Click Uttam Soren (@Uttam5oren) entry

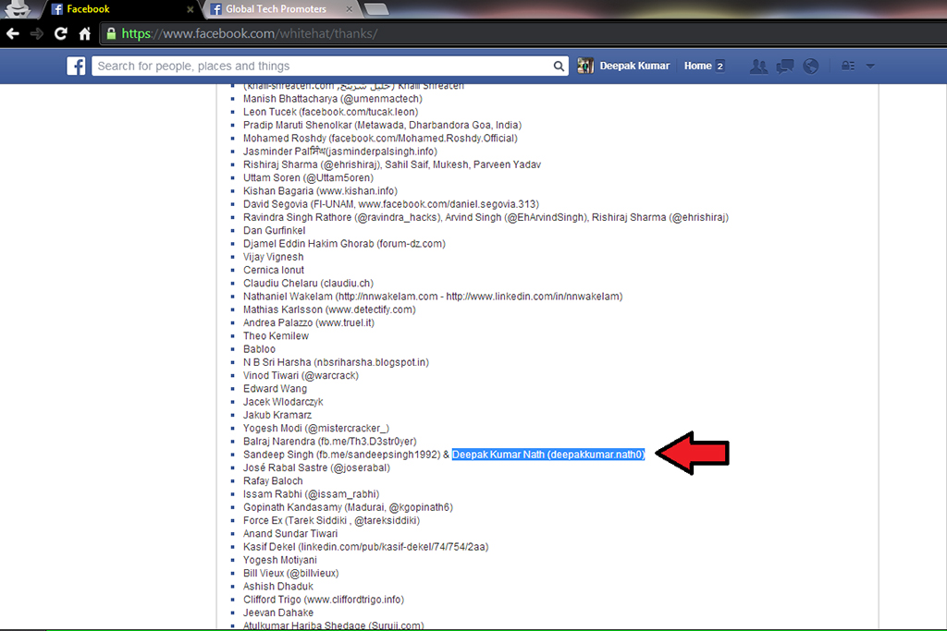point(308,177)
